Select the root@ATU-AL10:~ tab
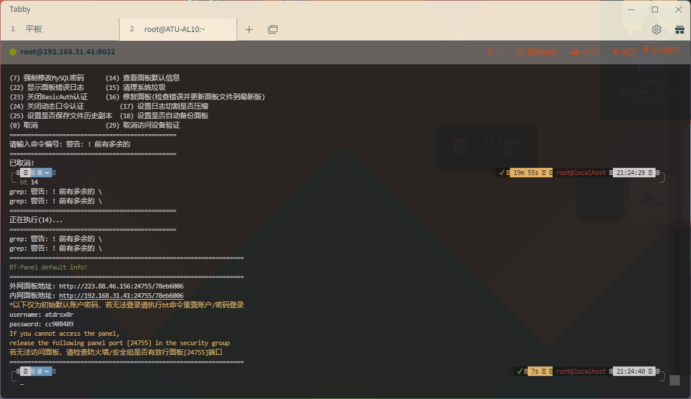691x399 pixels. (x=178, y=29)
